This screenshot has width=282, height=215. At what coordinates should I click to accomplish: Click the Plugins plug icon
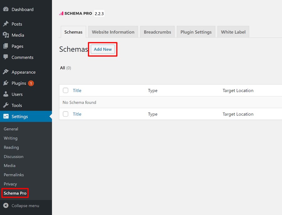(6, 83)
